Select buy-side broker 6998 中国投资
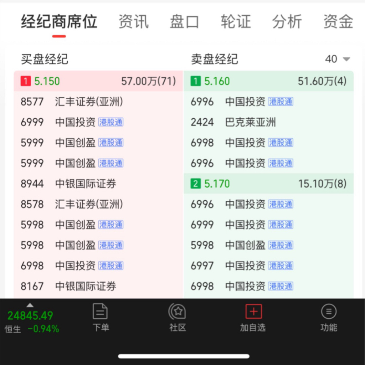 (x=98, y=266)
